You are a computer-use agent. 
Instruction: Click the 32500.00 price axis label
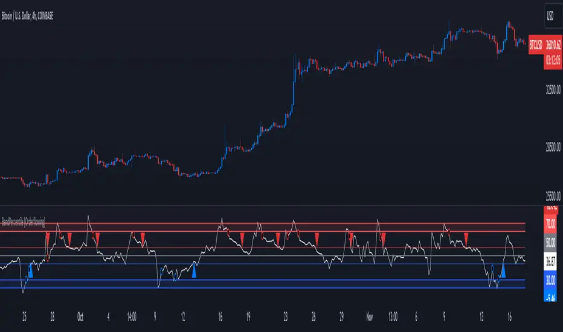(553, 90)
